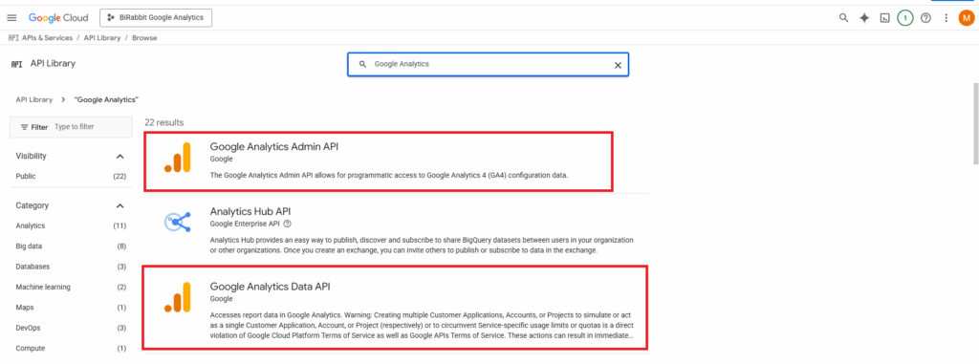Open the help question mark icon
This screenshot has height=364, width=979.
tap(925, 17)
